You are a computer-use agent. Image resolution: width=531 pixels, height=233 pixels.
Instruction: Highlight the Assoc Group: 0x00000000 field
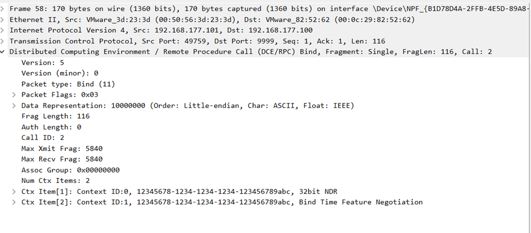(70, 170)
